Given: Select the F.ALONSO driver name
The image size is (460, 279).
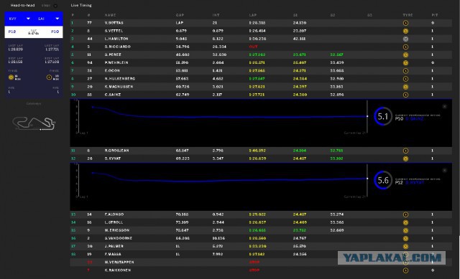Looking at the screenshot, I should click(x=114, y=214).
